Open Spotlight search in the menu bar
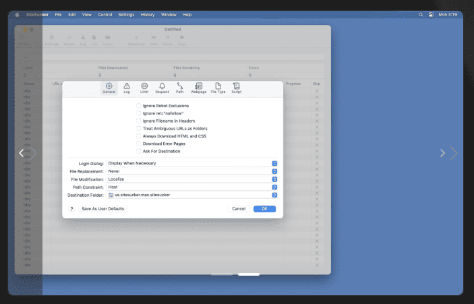 tap(421, 15)
